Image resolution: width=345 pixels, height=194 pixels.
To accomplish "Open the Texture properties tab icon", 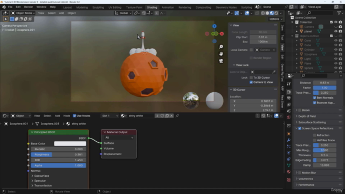I will pyautogui.click(x=289, y=180).
